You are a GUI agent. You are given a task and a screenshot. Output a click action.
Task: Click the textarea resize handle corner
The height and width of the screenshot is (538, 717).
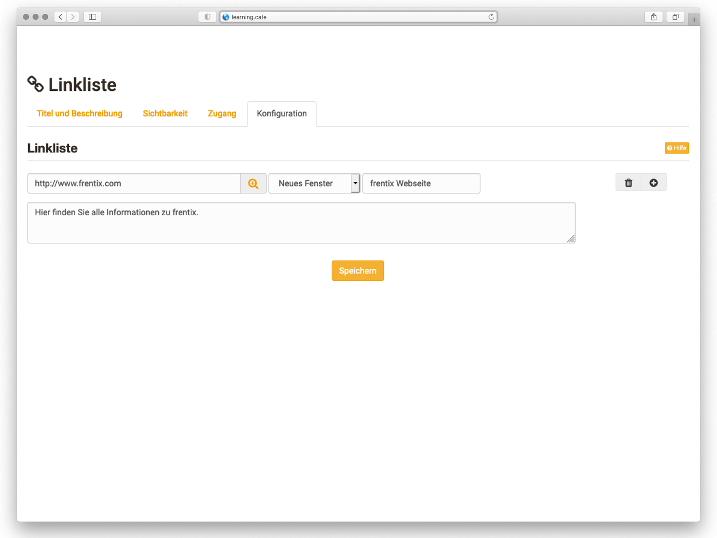[x=571, y=239]
